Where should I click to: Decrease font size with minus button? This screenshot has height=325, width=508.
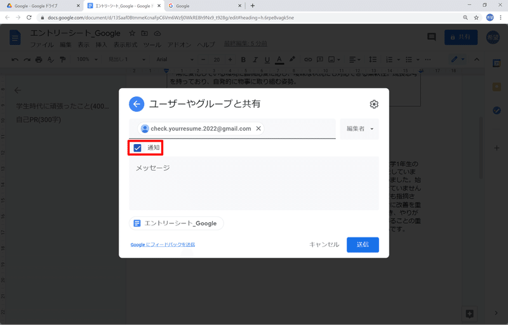pos(203,60)
